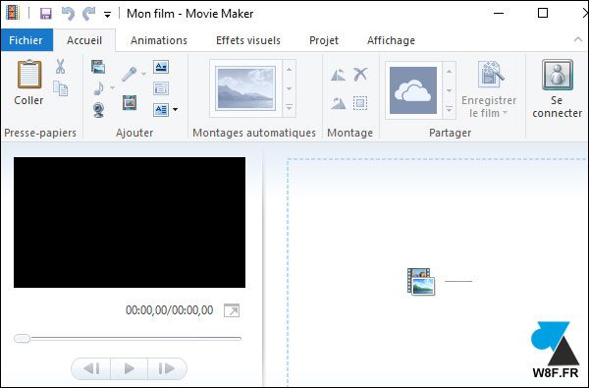Expand the Montages automatiques gallery

pyautogui.click(x=289, y=107)
